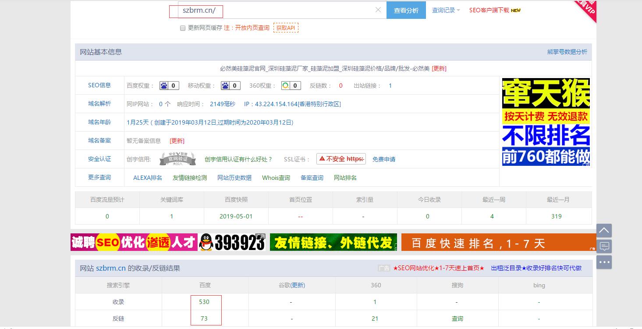Click the 更多查询 row label
Screen dimensions: 642x329
coord(99,177)
